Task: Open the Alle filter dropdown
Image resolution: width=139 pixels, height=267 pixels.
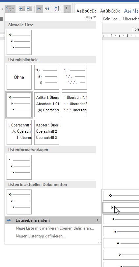Action: point(91,17)
